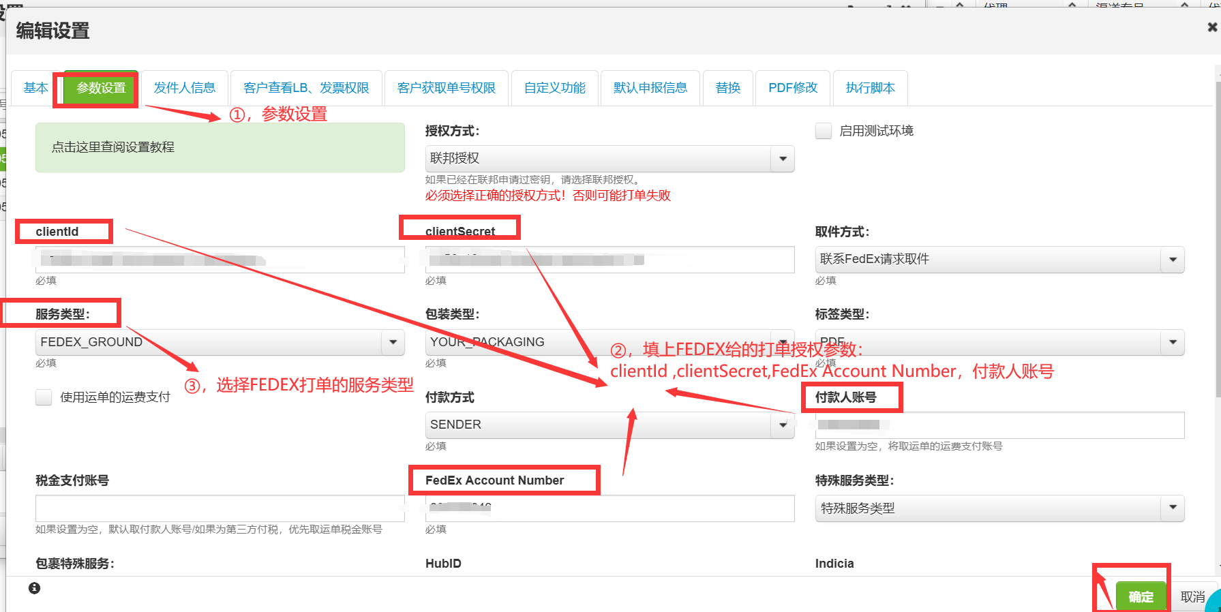Click the Indicia label
The image size is (1221, 612).
[x=834, y=564]
